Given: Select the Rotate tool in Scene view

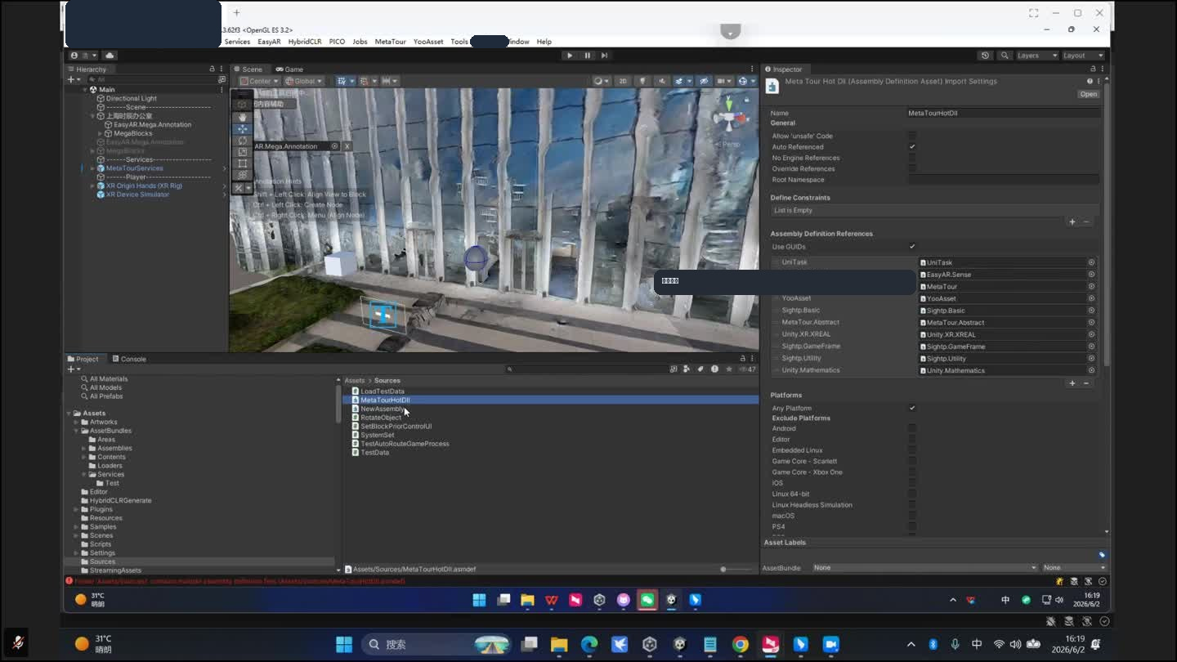Looking at the screenshot, I should [243, 141].
